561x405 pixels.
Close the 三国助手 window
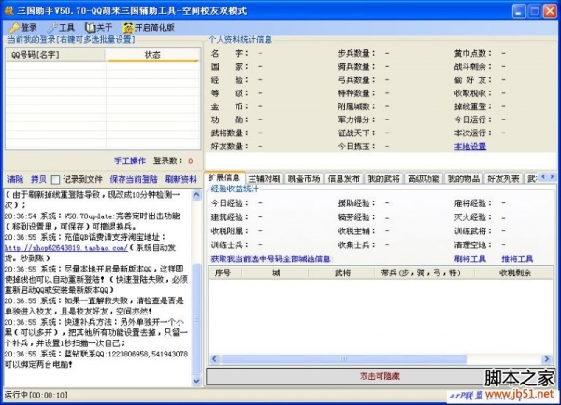[550, 10]
